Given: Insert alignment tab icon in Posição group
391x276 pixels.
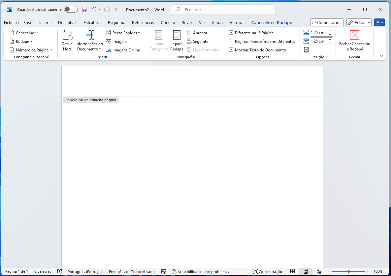Looking at the screenshot, I should point(306,50).
